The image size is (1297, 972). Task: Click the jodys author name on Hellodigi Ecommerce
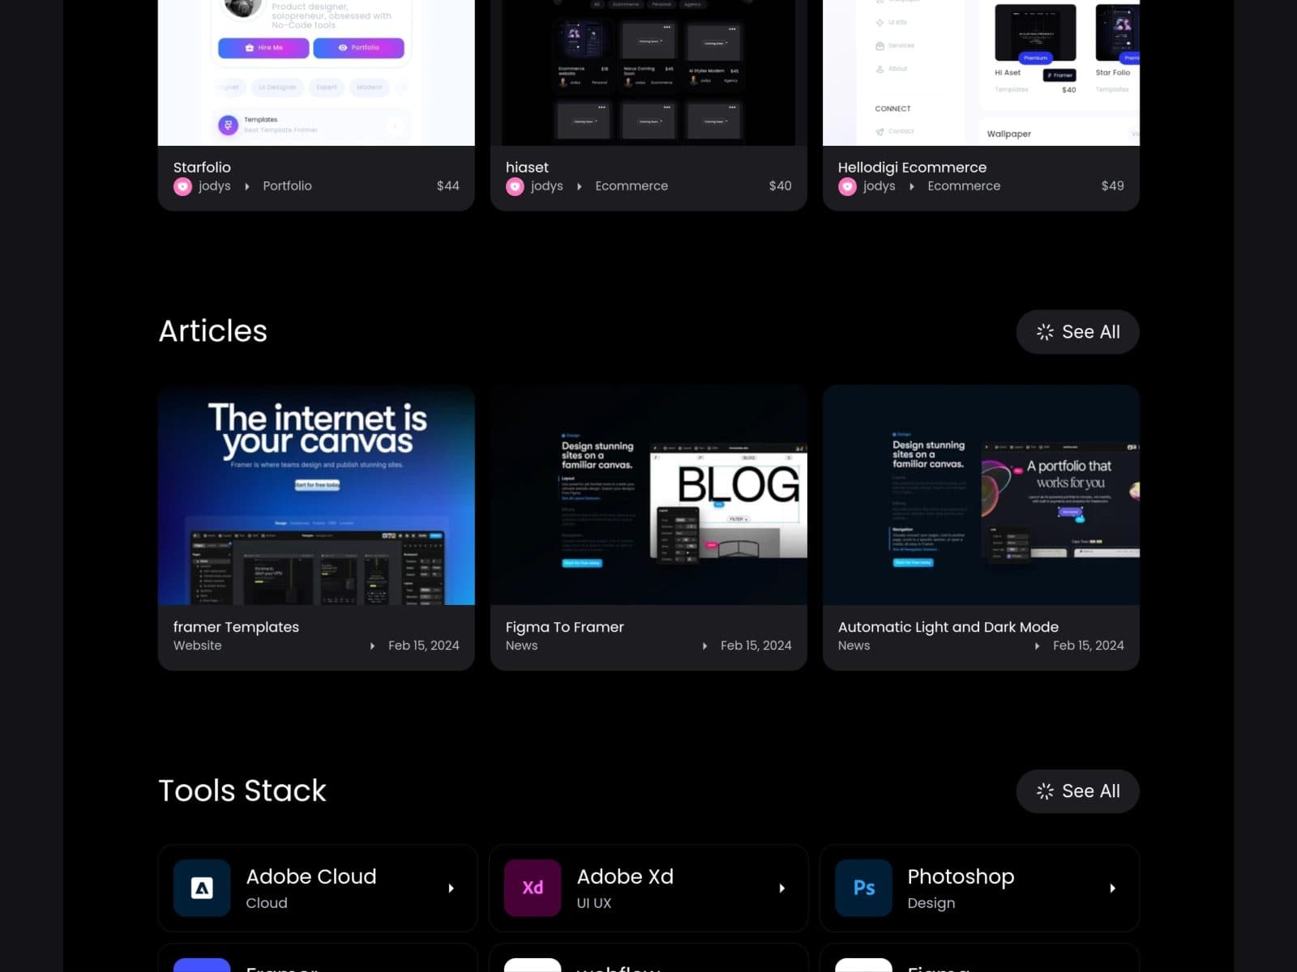880,186
